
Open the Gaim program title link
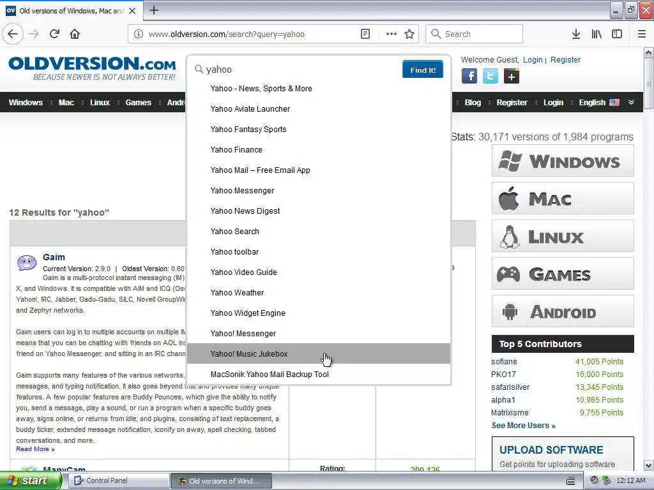point(54,257)
